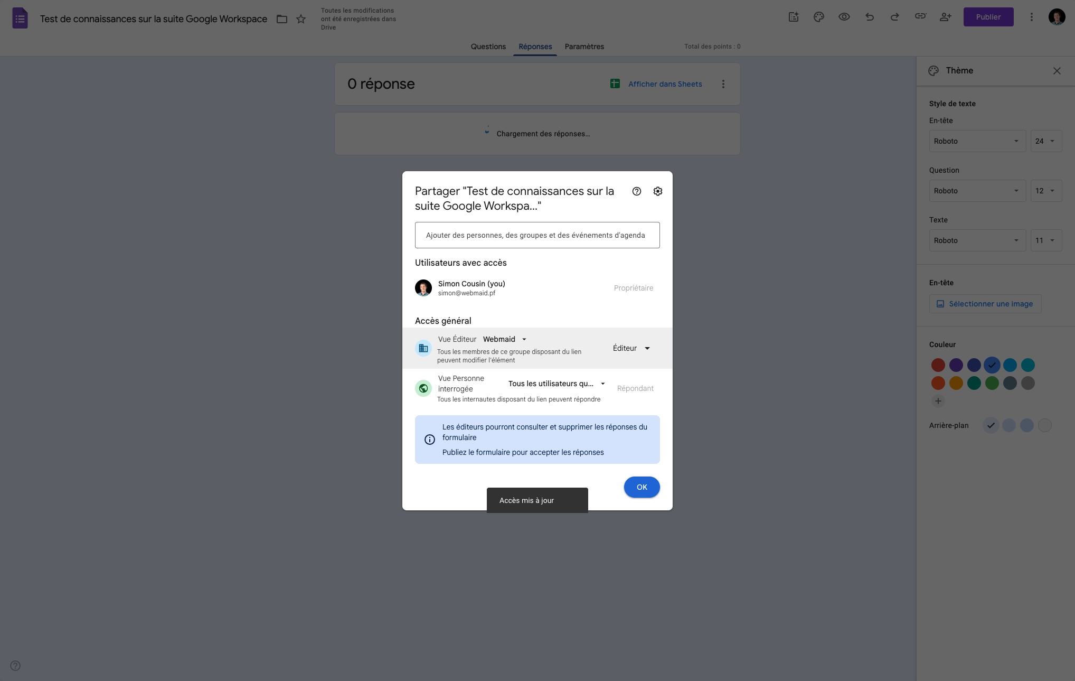Select the white background swatch

(x=1045, y=425)
